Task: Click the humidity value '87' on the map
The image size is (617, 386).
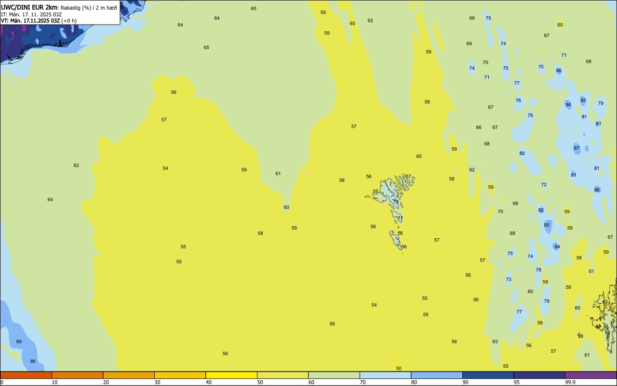Action: click(x=577, y=148)
